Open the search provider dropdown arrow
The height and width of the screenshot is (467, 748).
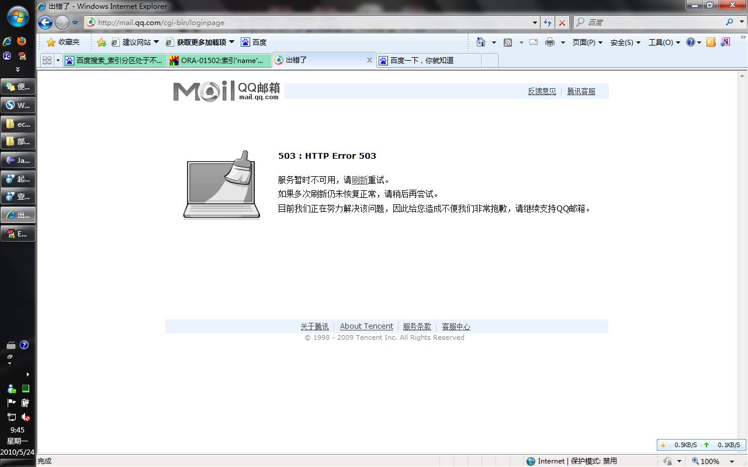741,22
